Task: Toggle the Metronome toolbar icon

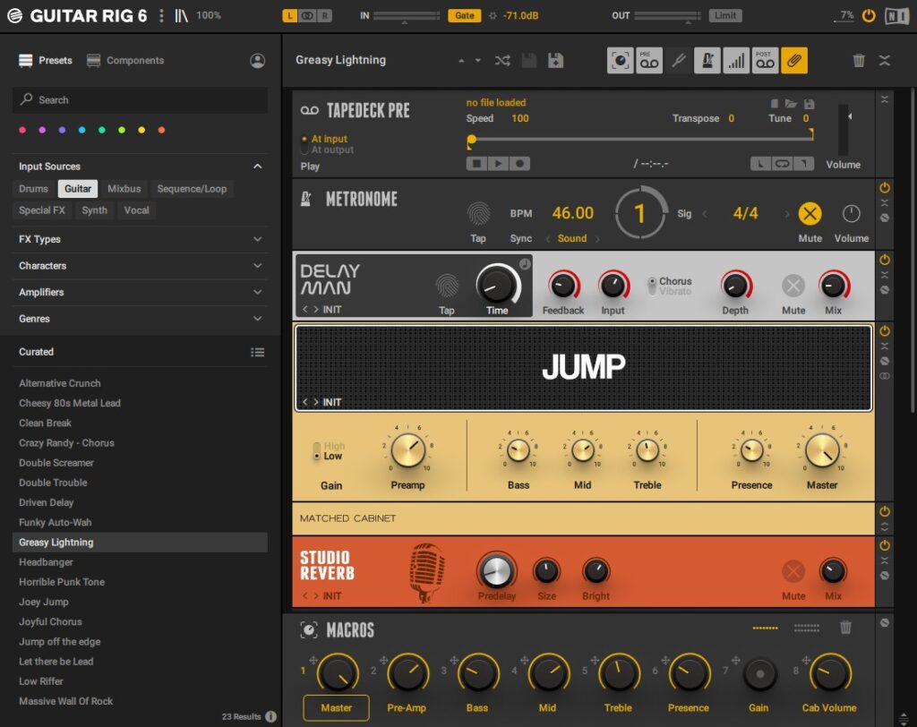Action: [707, 60]
